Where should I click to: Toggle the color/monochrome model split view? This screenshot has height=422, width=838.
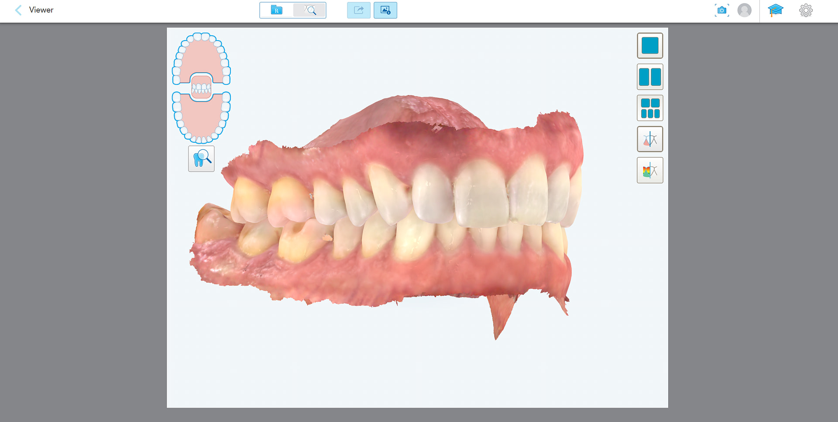[x=650, y=139]
